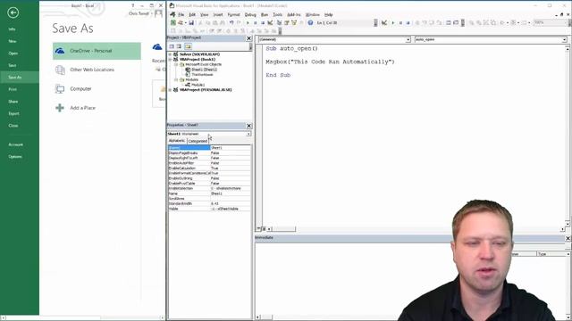Click View Code icon in Project panel
572x321 pixels.
tap(172, 46)
